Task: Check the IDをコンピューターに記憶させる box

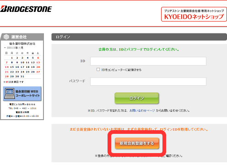Action: click(x=98, y=70)
